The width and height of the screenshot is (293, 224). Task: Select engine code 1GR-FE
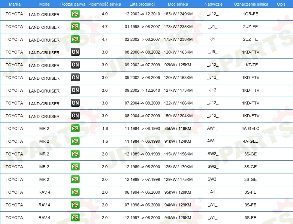tap(250, 14)
